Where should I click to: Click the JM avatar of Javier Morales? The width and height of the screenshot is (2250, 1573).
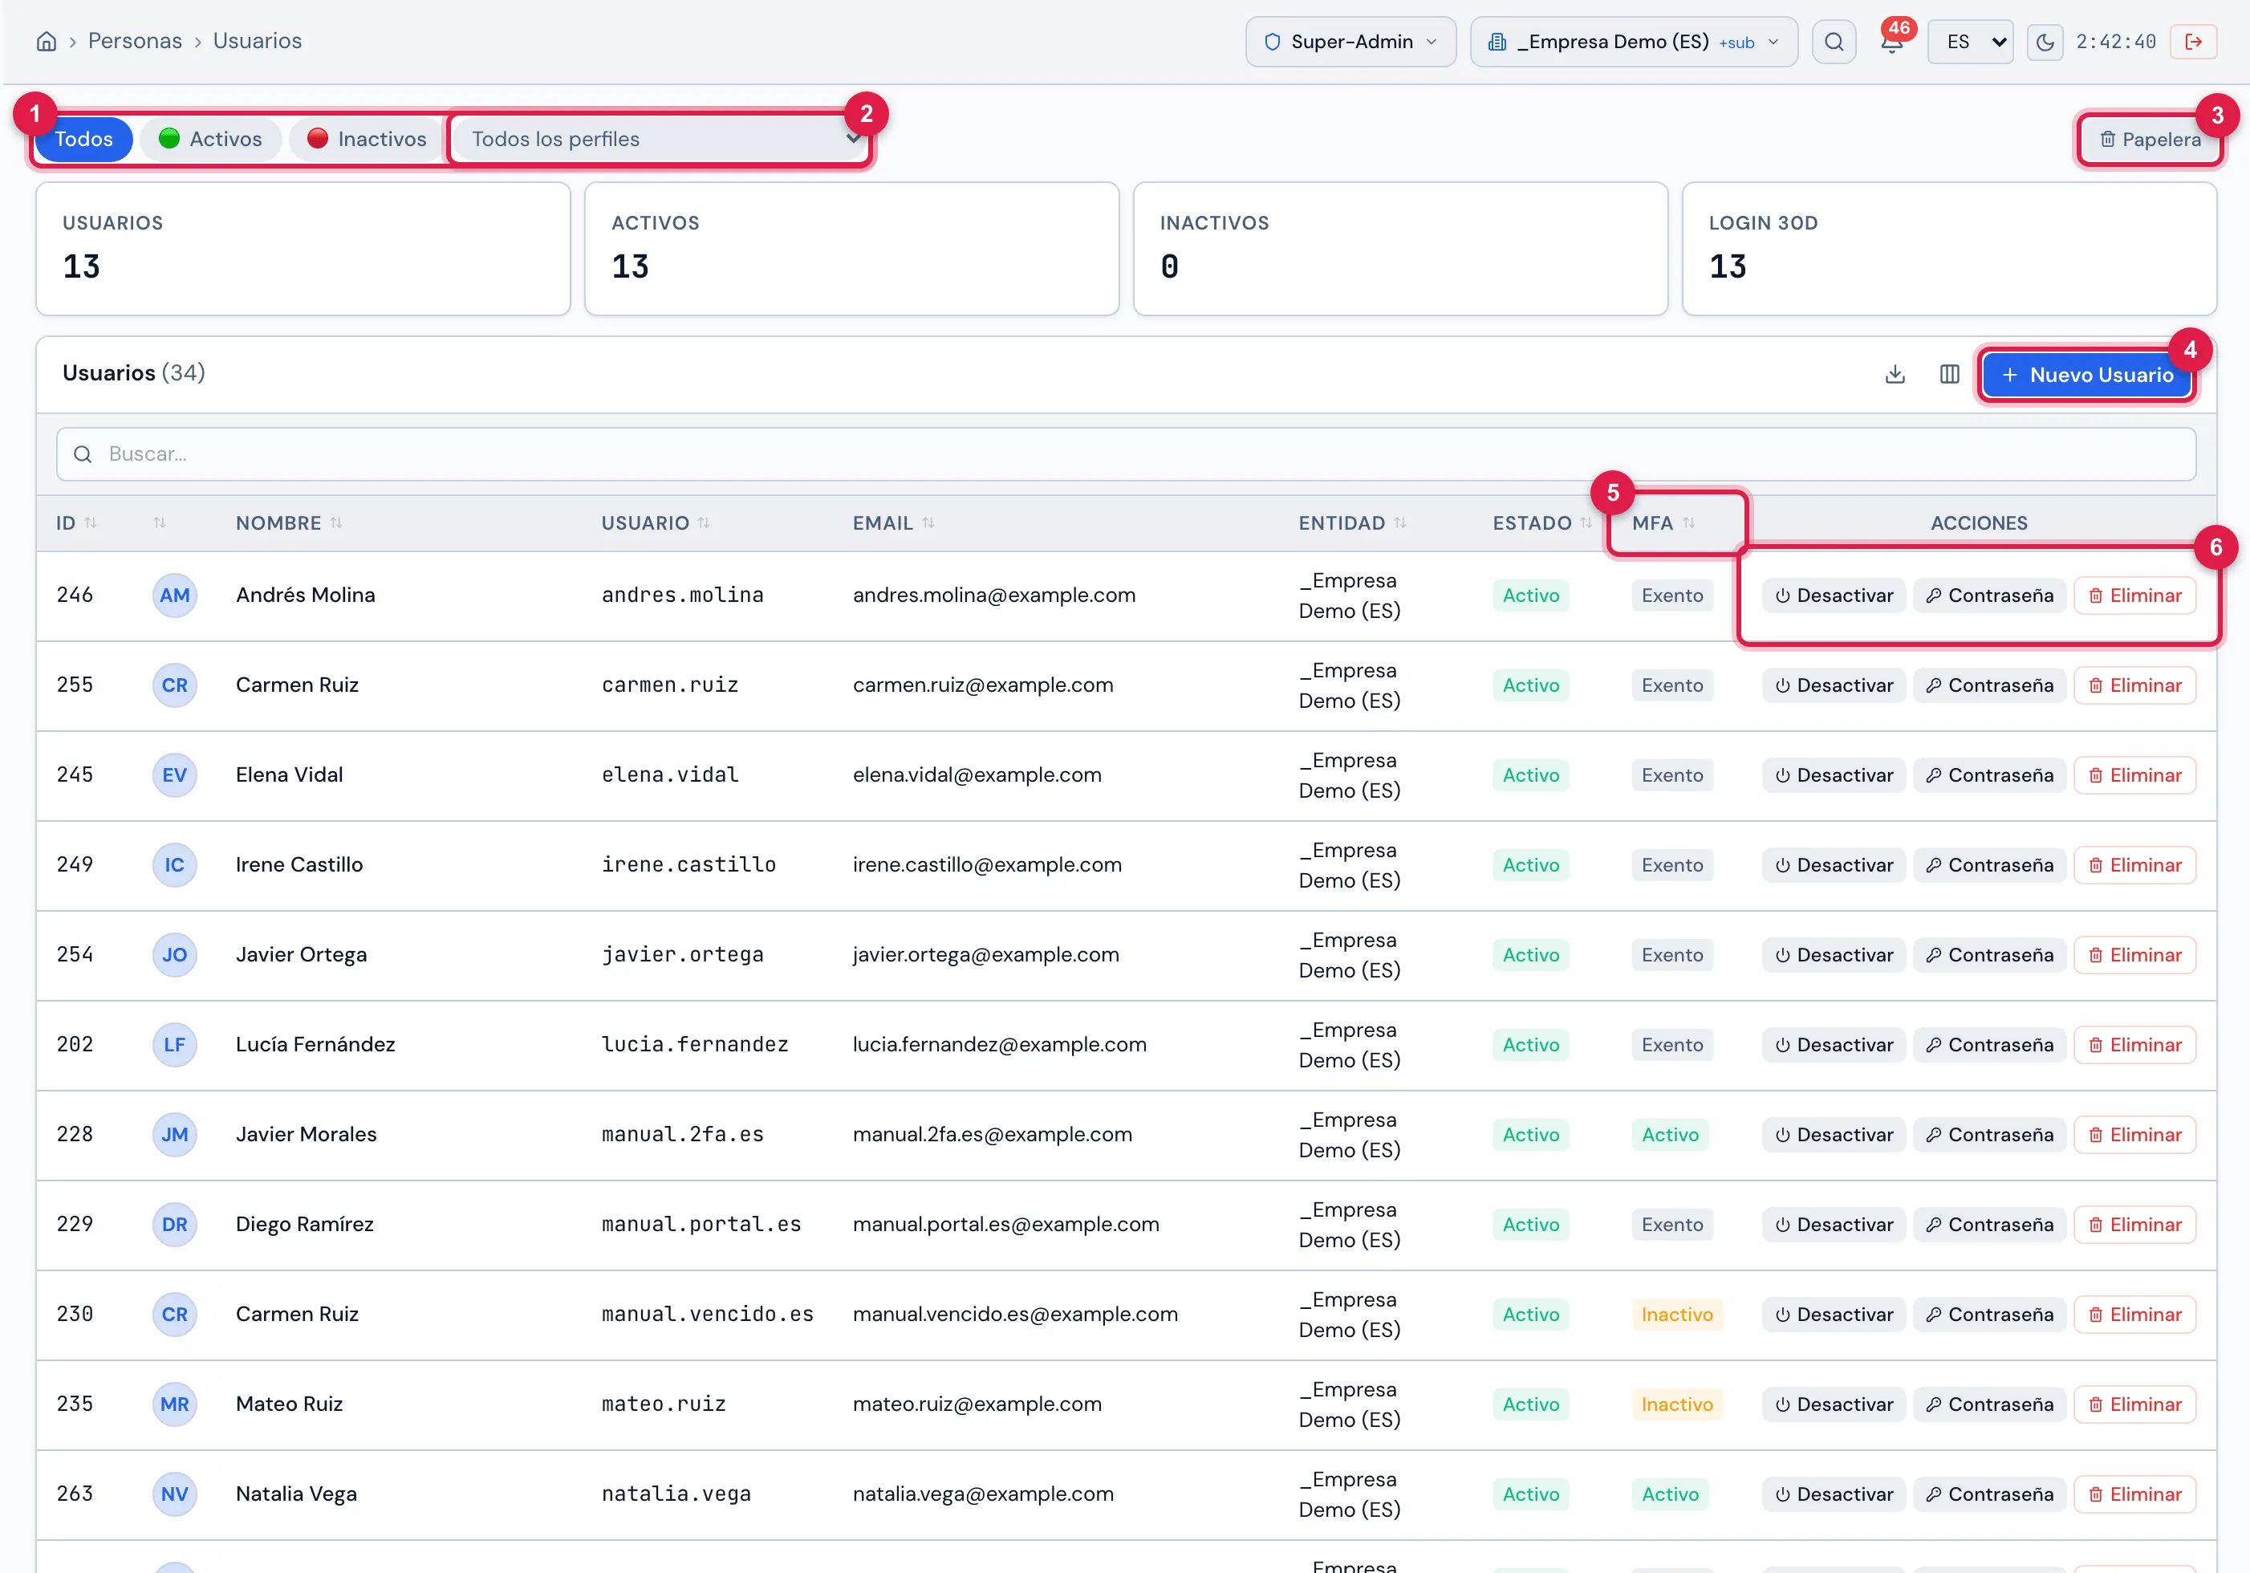coord(174,1135)
